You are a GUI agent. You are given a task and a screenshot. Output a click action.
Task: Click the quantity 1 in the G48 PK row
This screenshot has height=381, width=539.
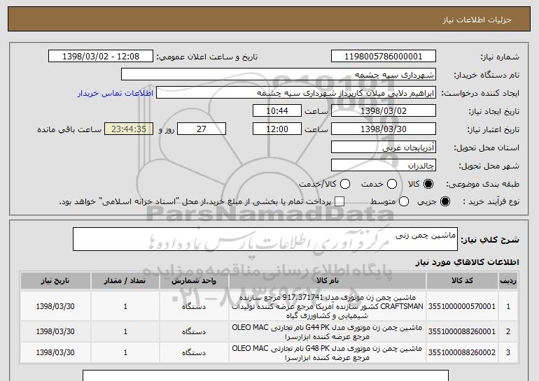125,352
